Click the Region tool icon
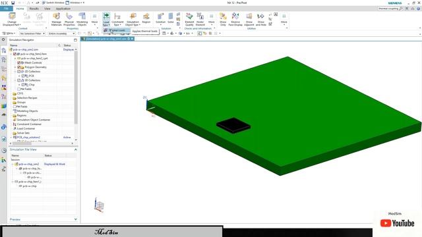This screenshot has height=237, width=422. pyautogui.click(x=146, y=16)
